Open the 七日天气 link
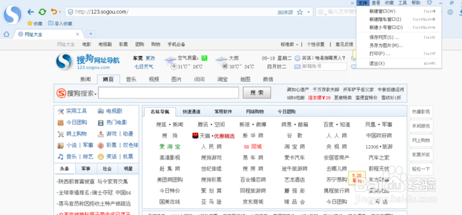This screenshot has width=462, height=215. coord(144,67)
